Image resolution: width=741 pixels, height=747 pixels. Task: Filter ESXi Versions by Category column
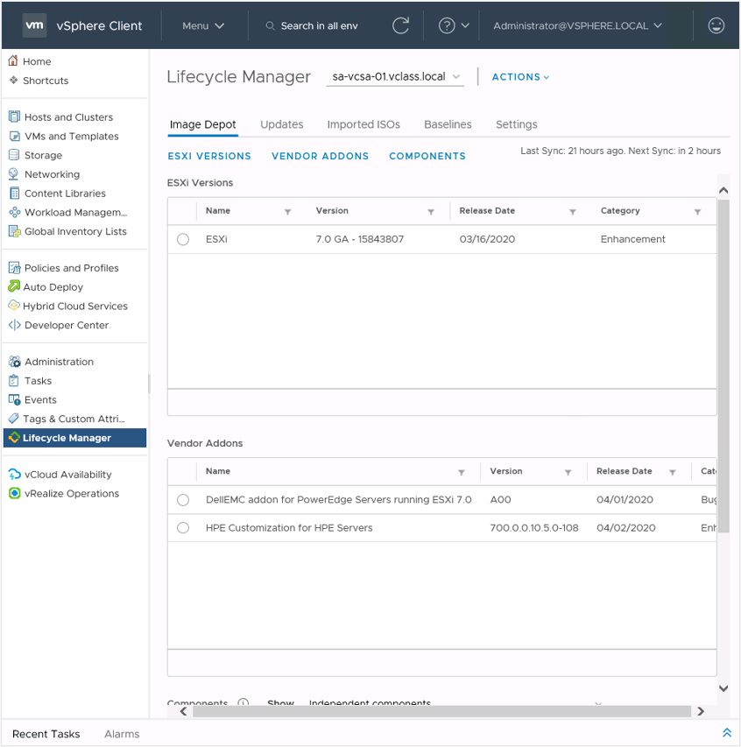[697, 212]
